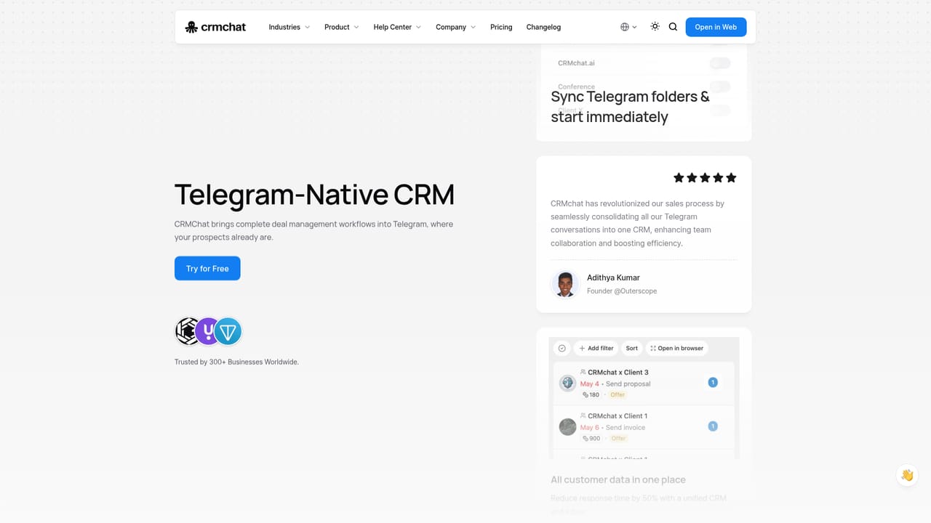This screenshot has width=931, height=523.
Task: Click the CRMchat x Client 1 avatar
Action: [567, 426]
